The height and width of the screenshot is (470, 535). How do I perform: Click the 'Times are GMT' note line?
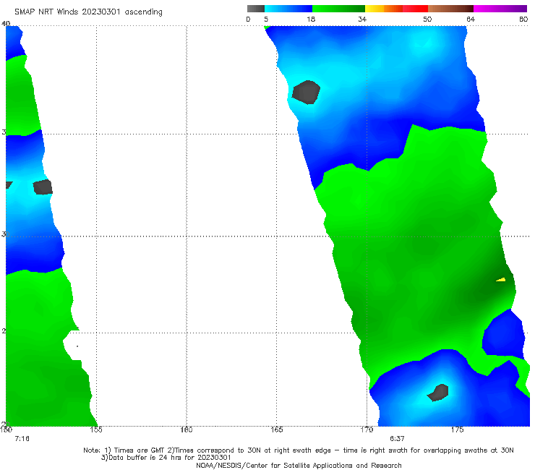click(x=299, y=450)
